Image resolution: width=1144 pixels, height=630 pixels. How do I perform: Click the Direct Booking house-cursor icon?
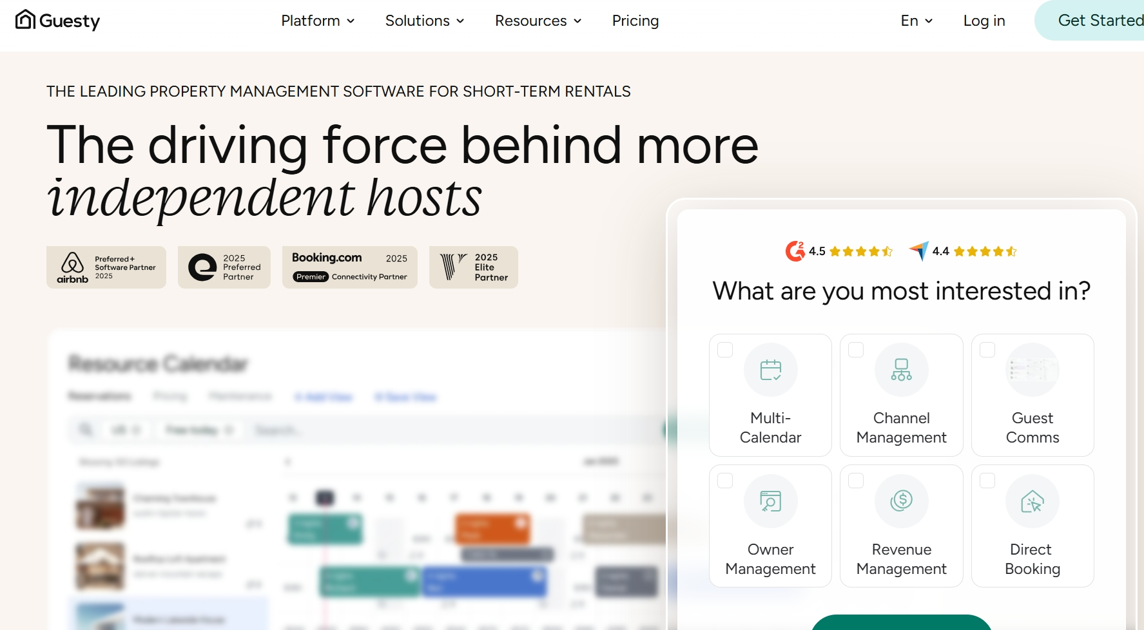tap(1033, 501)
